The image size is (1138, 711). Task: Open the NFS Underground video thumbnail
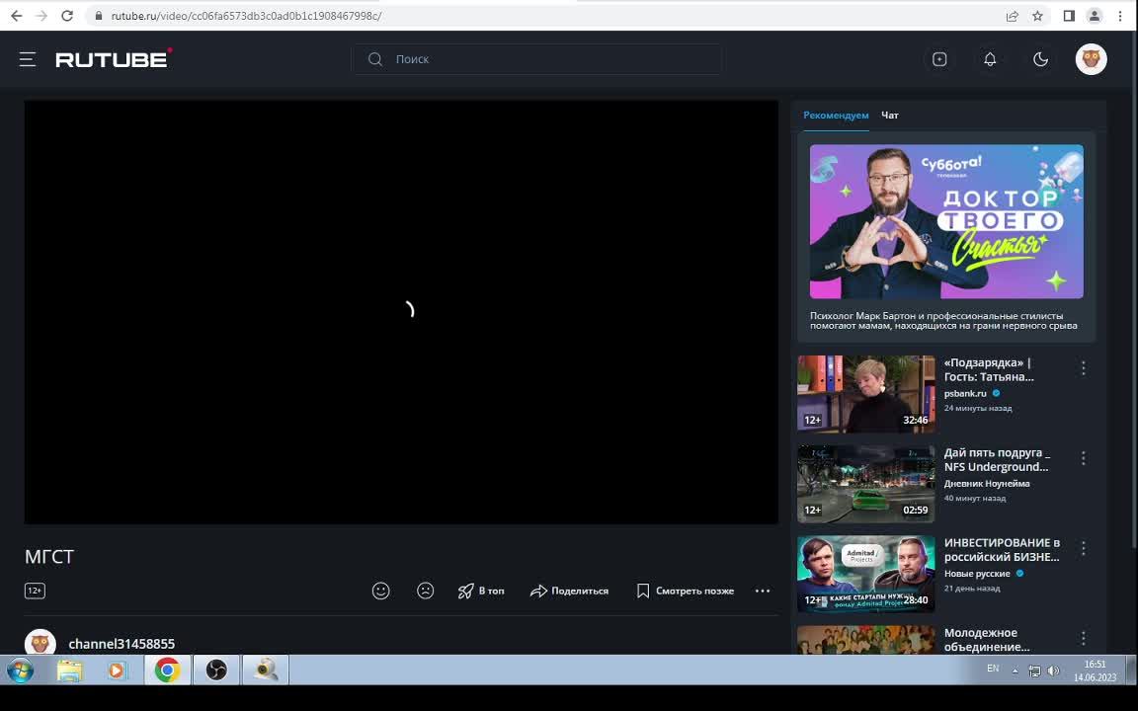(865, 484)
